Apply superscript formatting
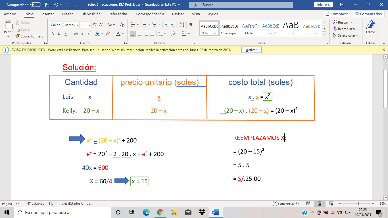 click(89, 34)
